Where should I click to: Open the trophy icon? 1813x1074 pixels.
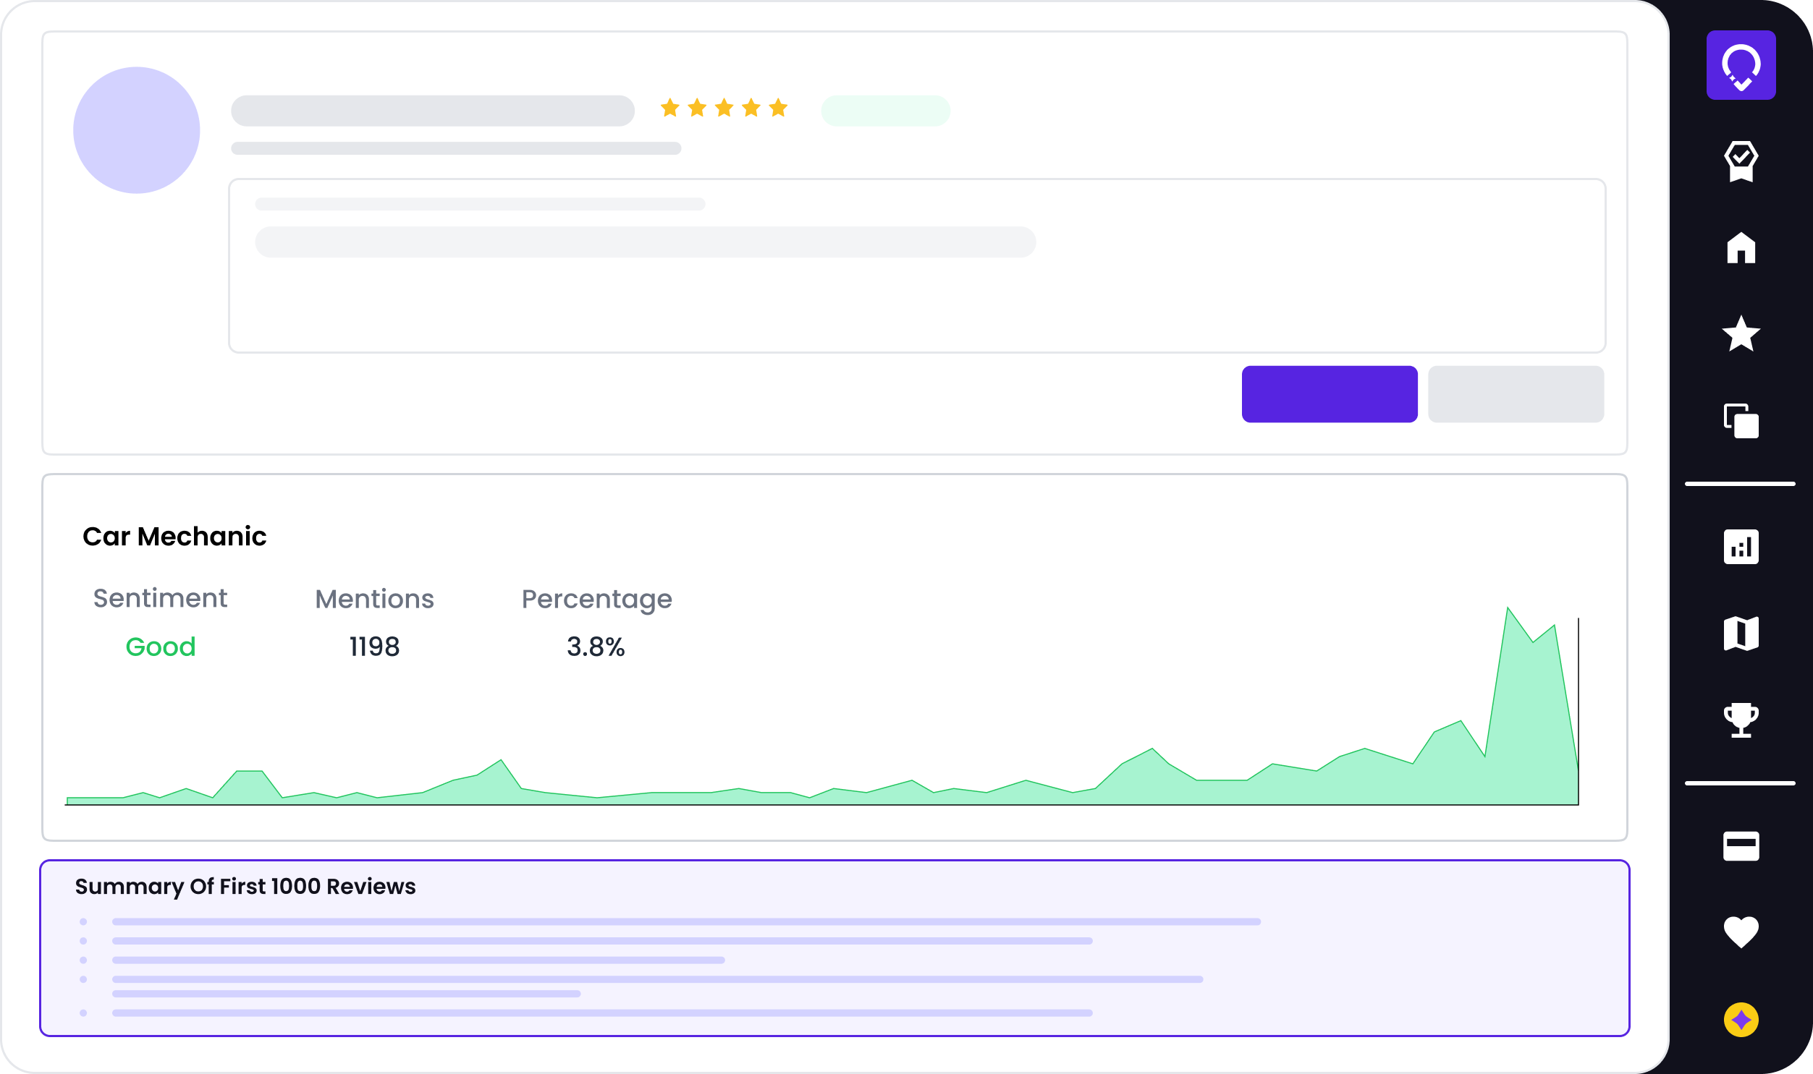1741,720
